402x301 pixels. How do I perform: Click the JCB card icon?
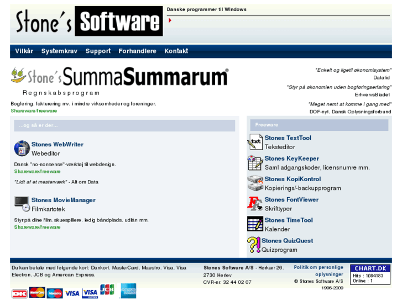tap(107, 290)
